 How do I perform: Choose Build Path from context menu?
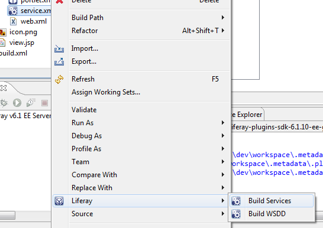point(141,18)
